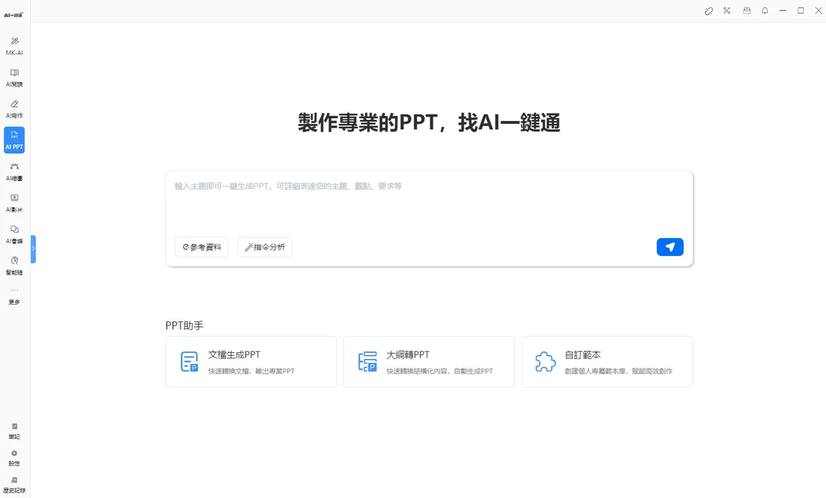Click the PPT topic input field

point(429,203)
